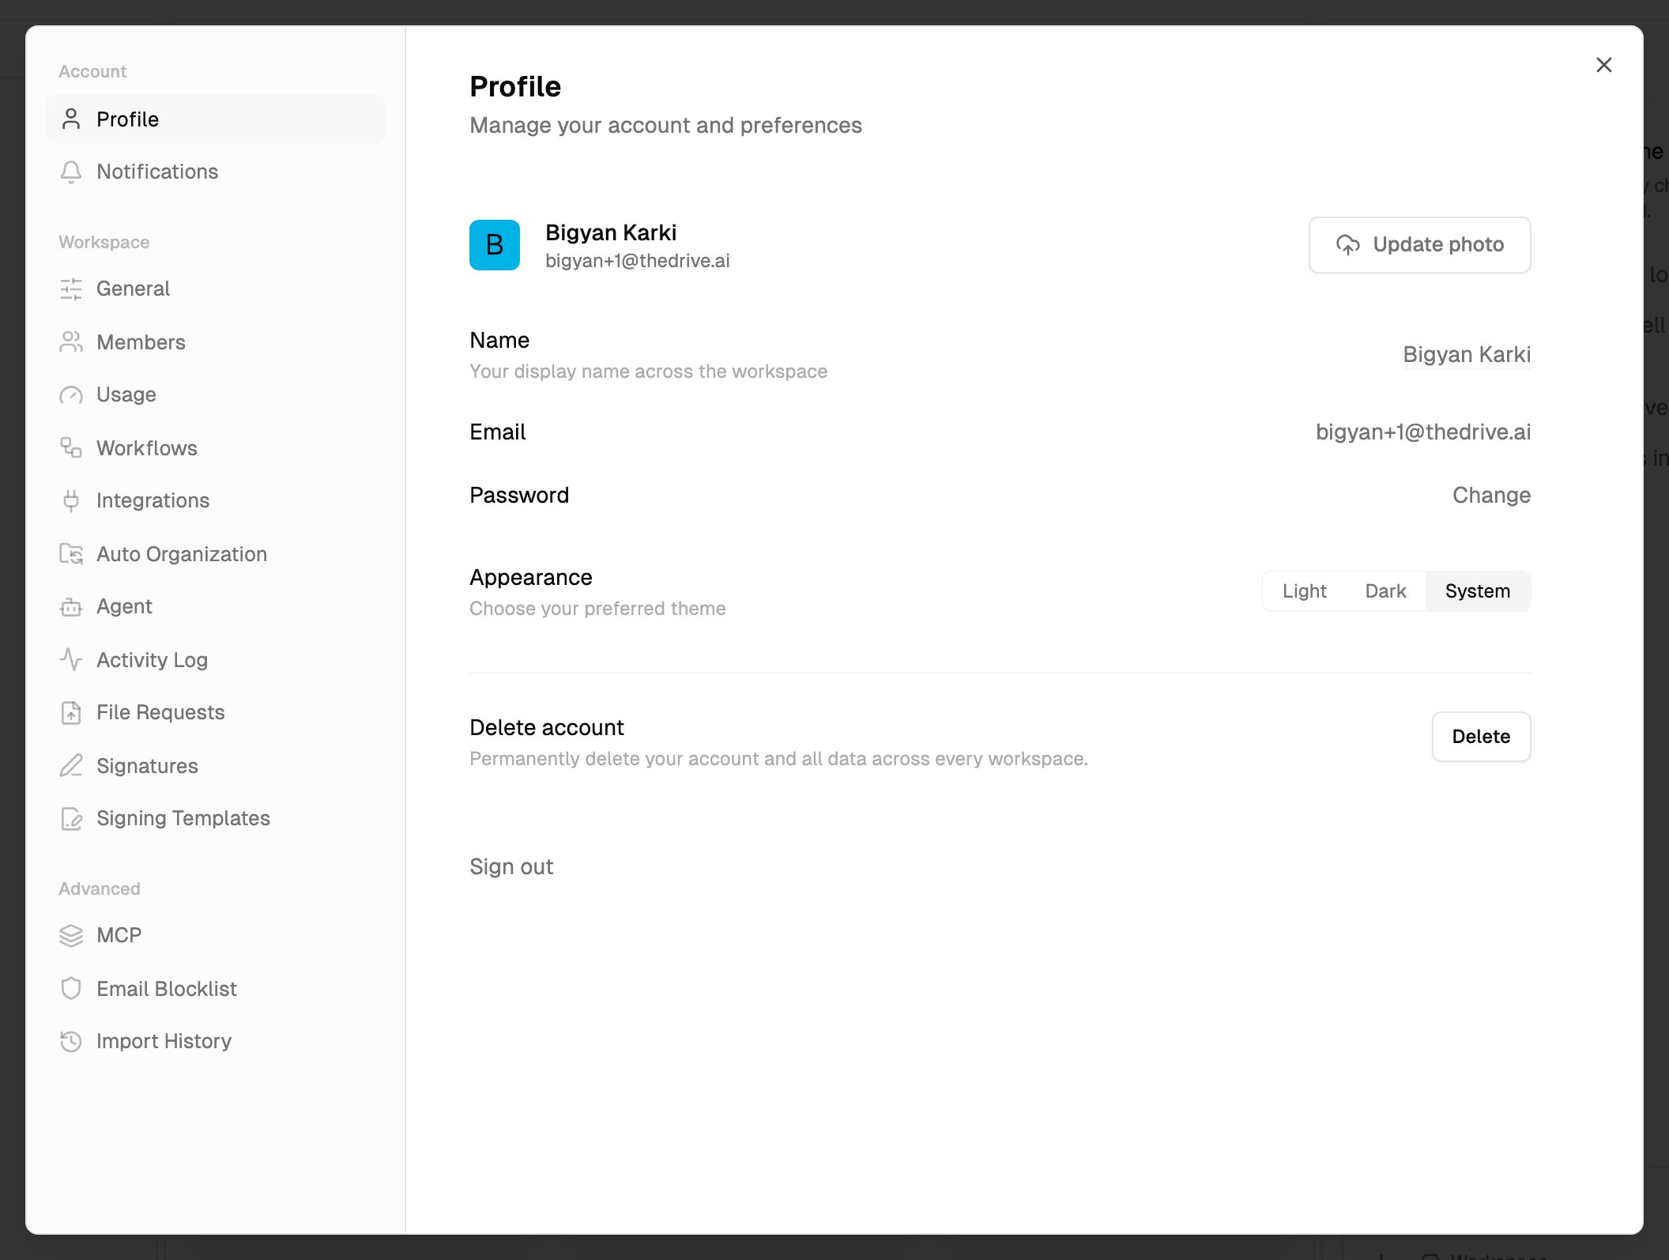
Task: Click the Members people icon
Action: pyautogui.click(x=71, y=342)
